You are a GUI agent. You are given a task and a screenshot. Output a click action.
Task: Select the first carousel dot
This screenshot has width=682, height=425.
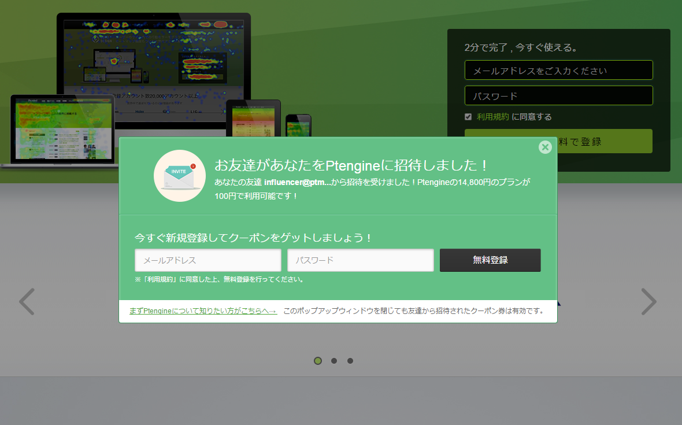click(318, 361)
